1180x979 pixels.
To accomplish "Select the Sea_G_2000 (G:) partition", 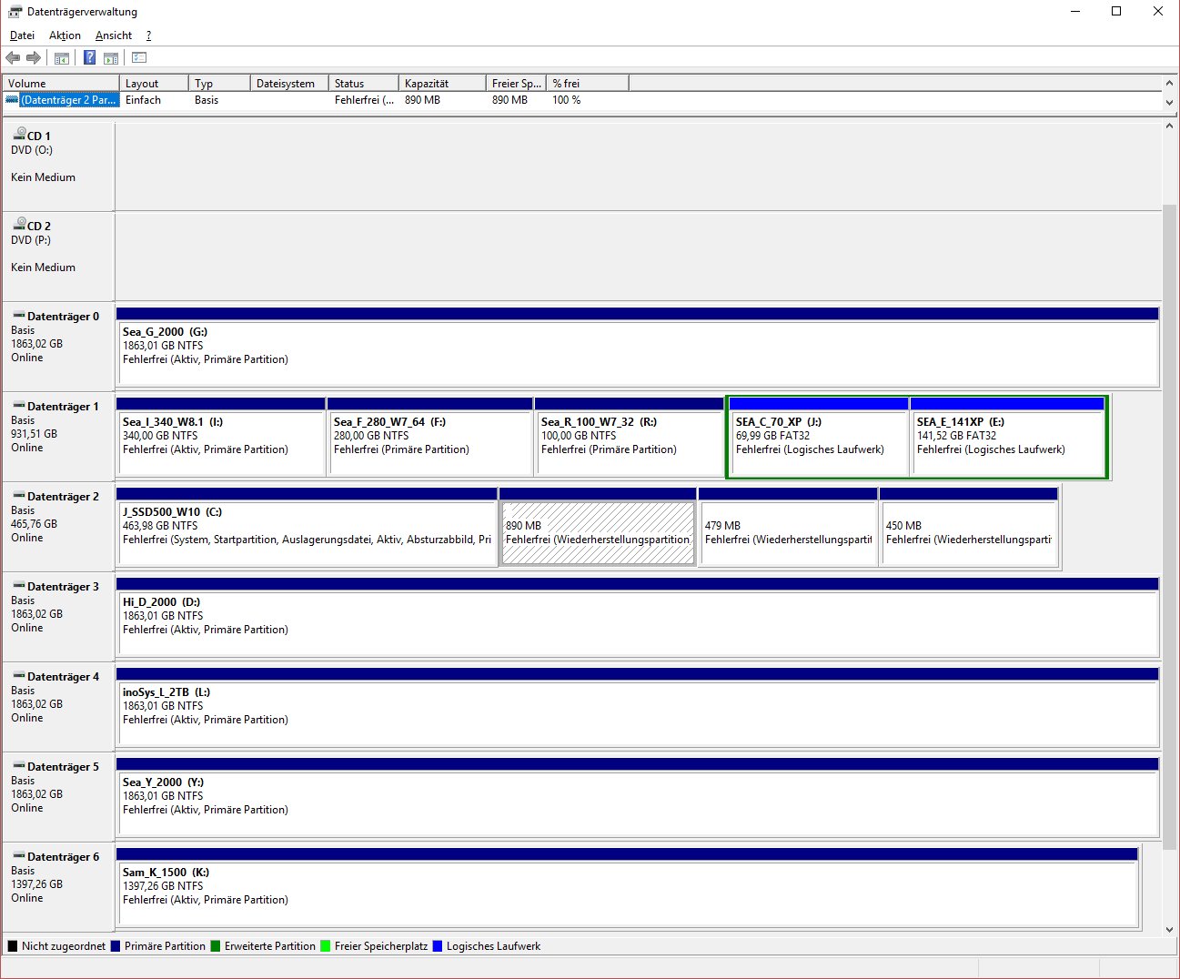I will [x=638, y=347].
